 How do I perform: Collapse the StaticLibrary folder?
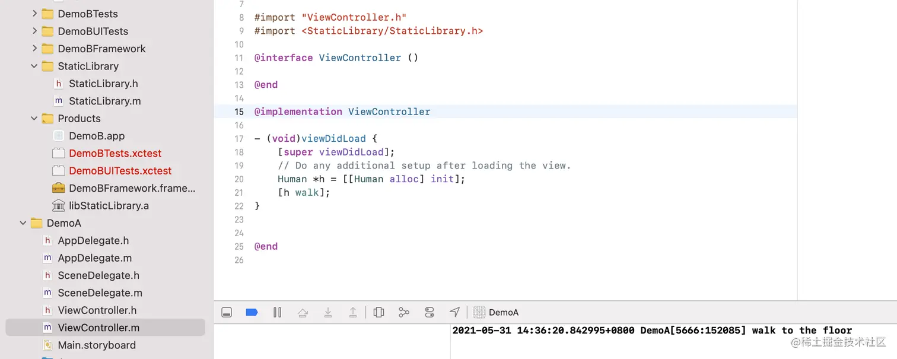pos(34,66)
